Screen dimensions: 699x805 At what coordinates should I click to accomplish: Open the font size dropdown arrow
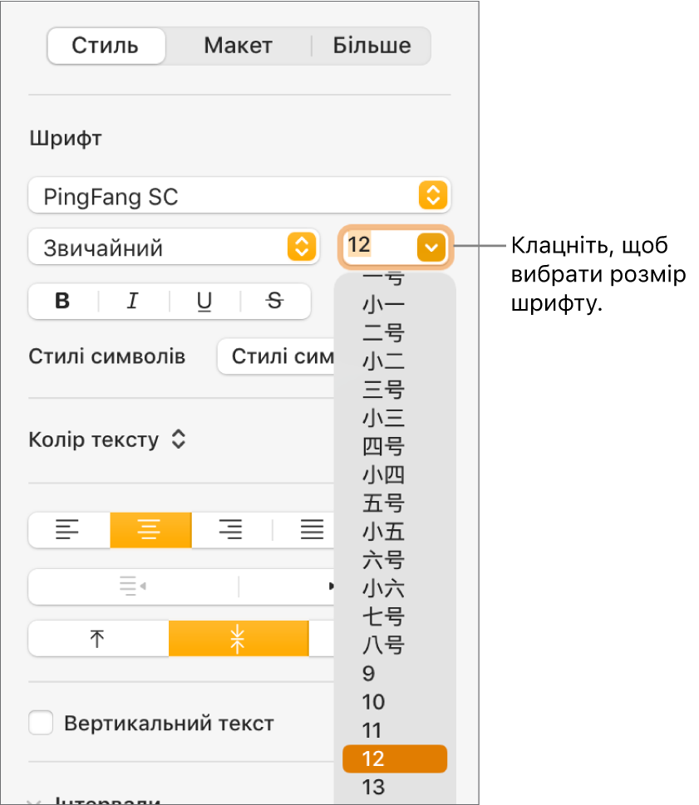[432, 247]
